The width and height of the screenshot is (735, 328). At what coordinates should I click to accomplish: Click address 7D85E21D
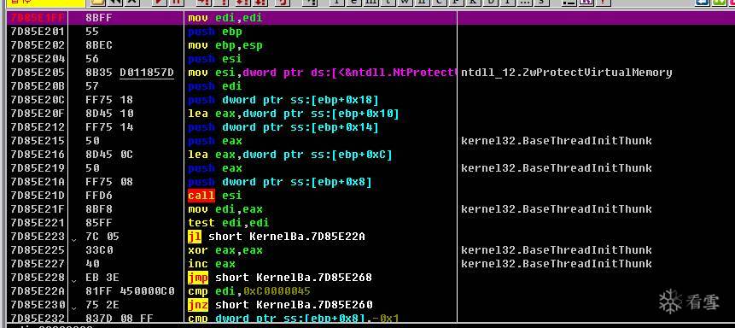(x=38, y=196)
